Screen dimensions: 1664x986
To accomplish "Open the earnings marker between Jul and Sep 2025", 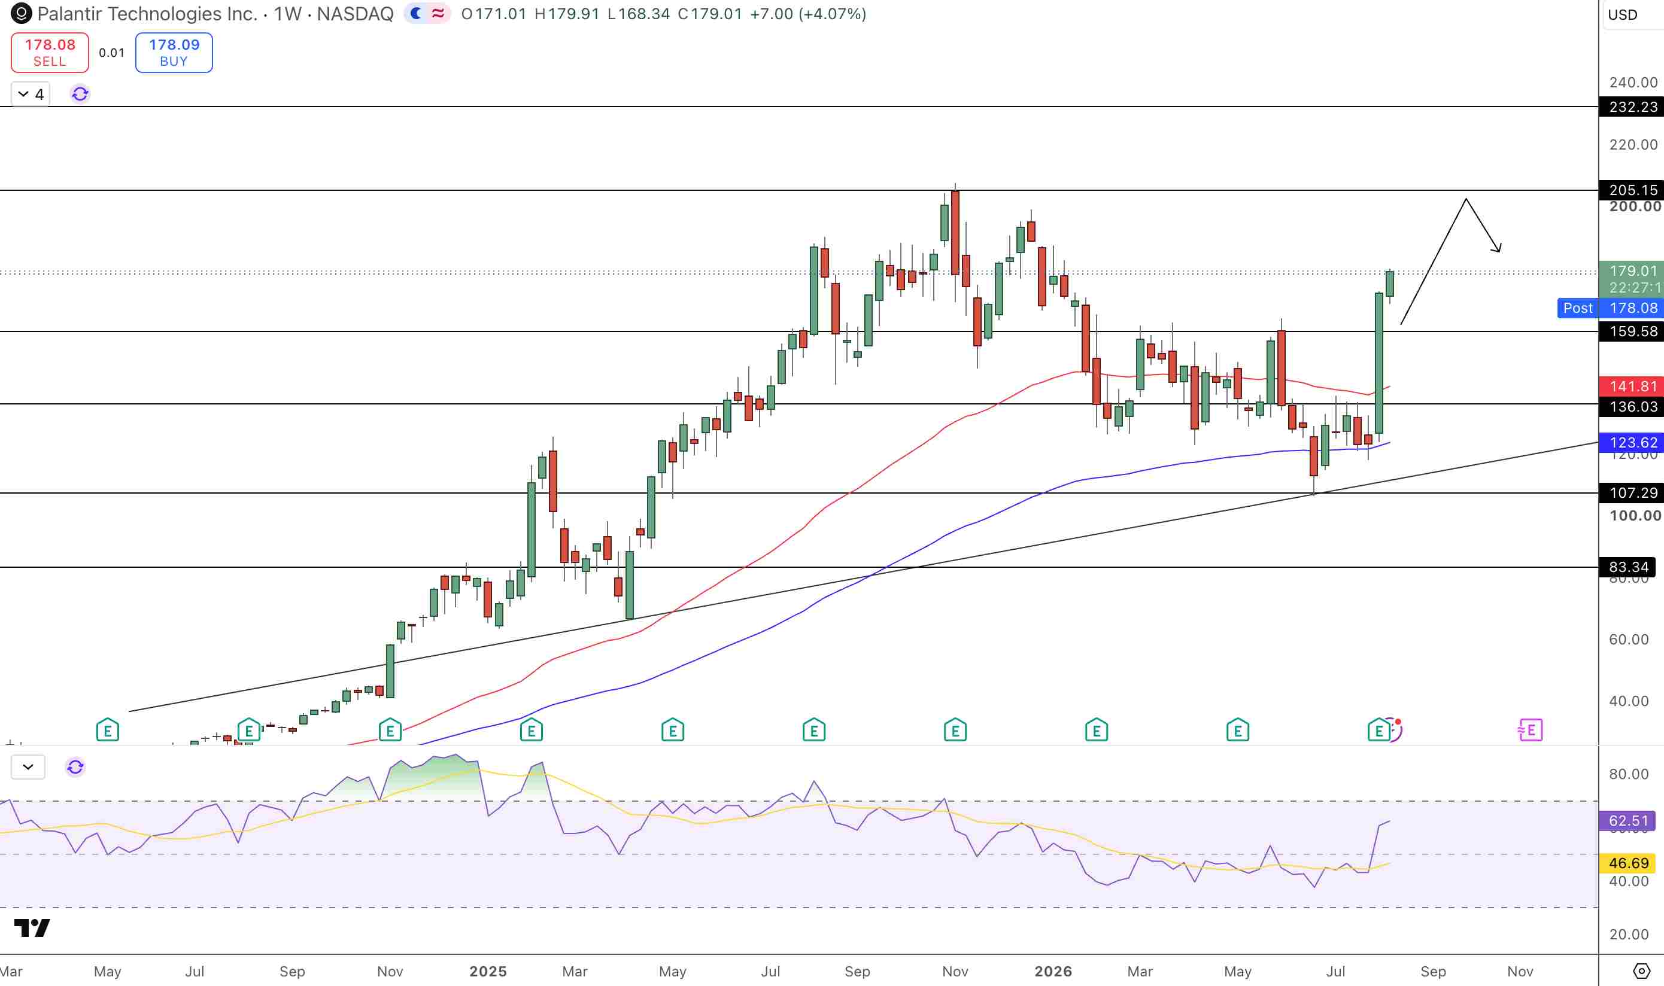I will click(x=814, y=730).
